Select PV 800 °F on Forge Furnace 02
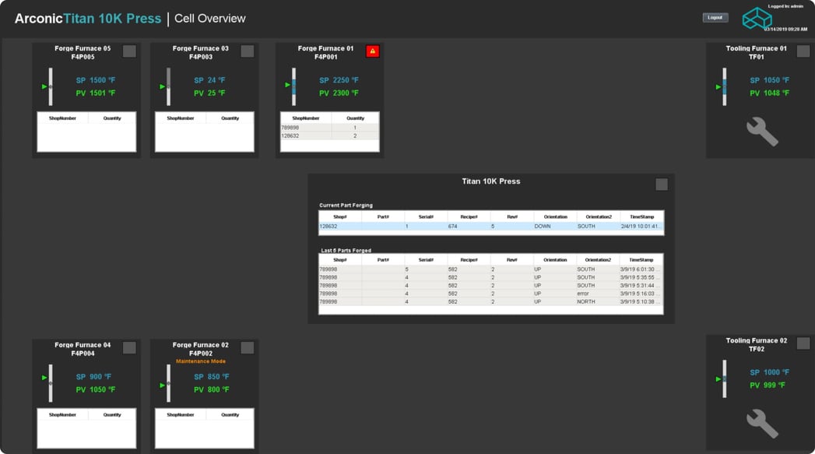This screenshot has width=815, height=454. click(212, 389)
